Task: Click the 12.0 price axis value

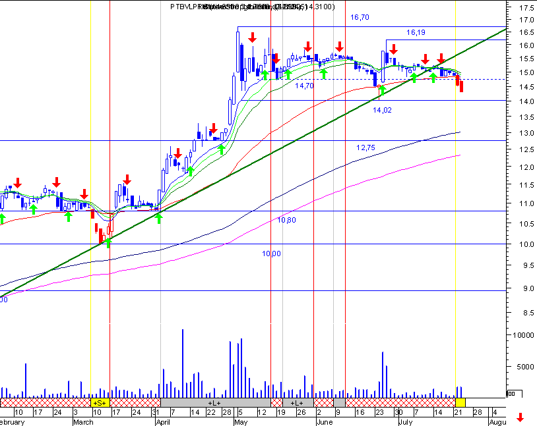Action: point(526,167)
